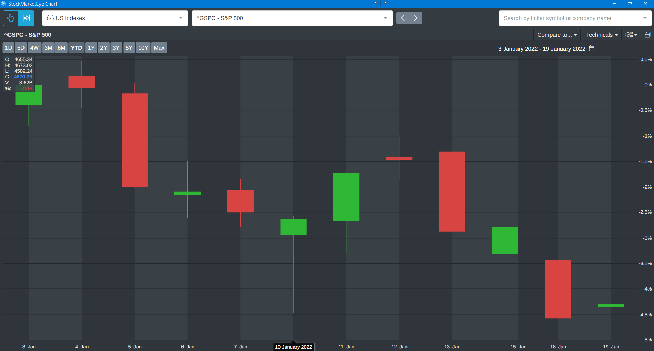Open the date range calendar icon
The height and width of the screenshot is (351, 654).
592,48
